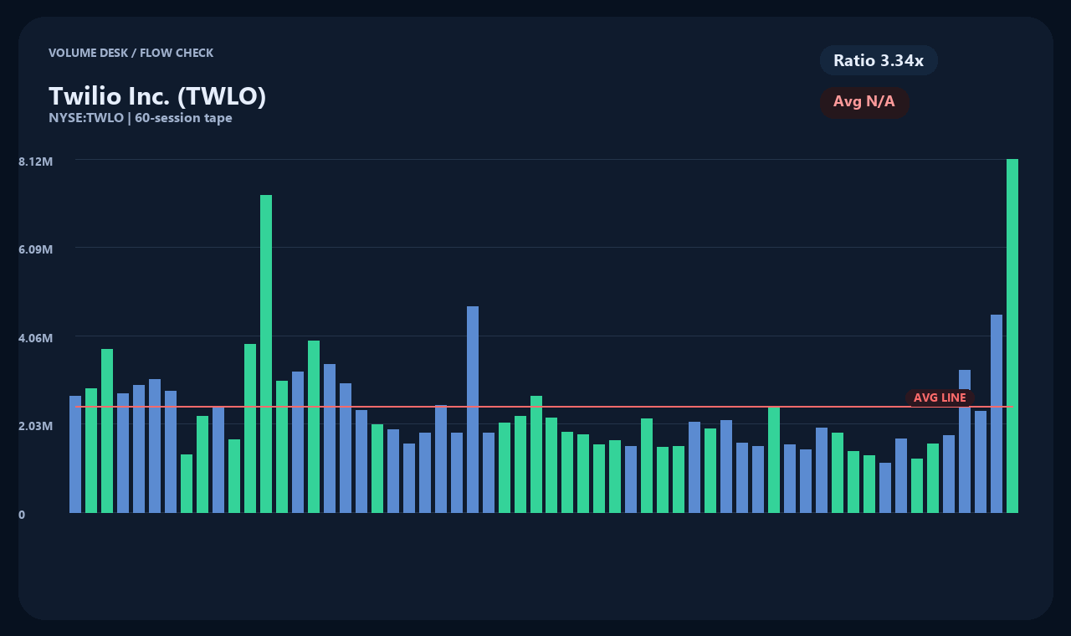Select the AVG LINE label
The height and width of the screenshot is (636, 1071).
tap(940, 397)
